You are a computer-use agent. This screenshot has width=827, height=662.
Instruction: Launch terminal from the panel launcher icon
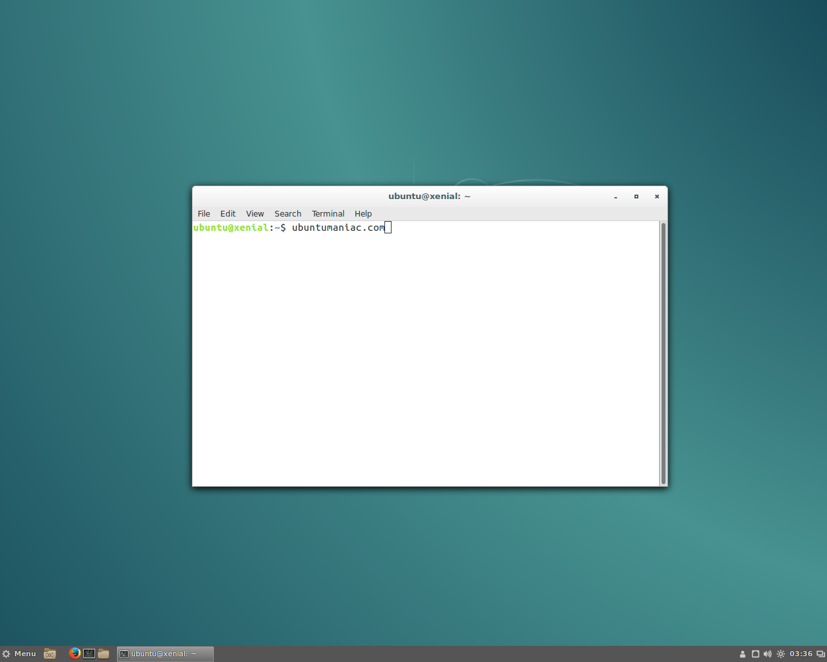click(89, 654)
